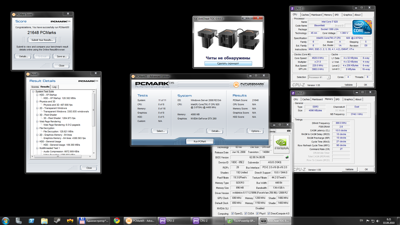
Task: Click the GPU-Z BIOS save chip icon
Action: (287, 157)
